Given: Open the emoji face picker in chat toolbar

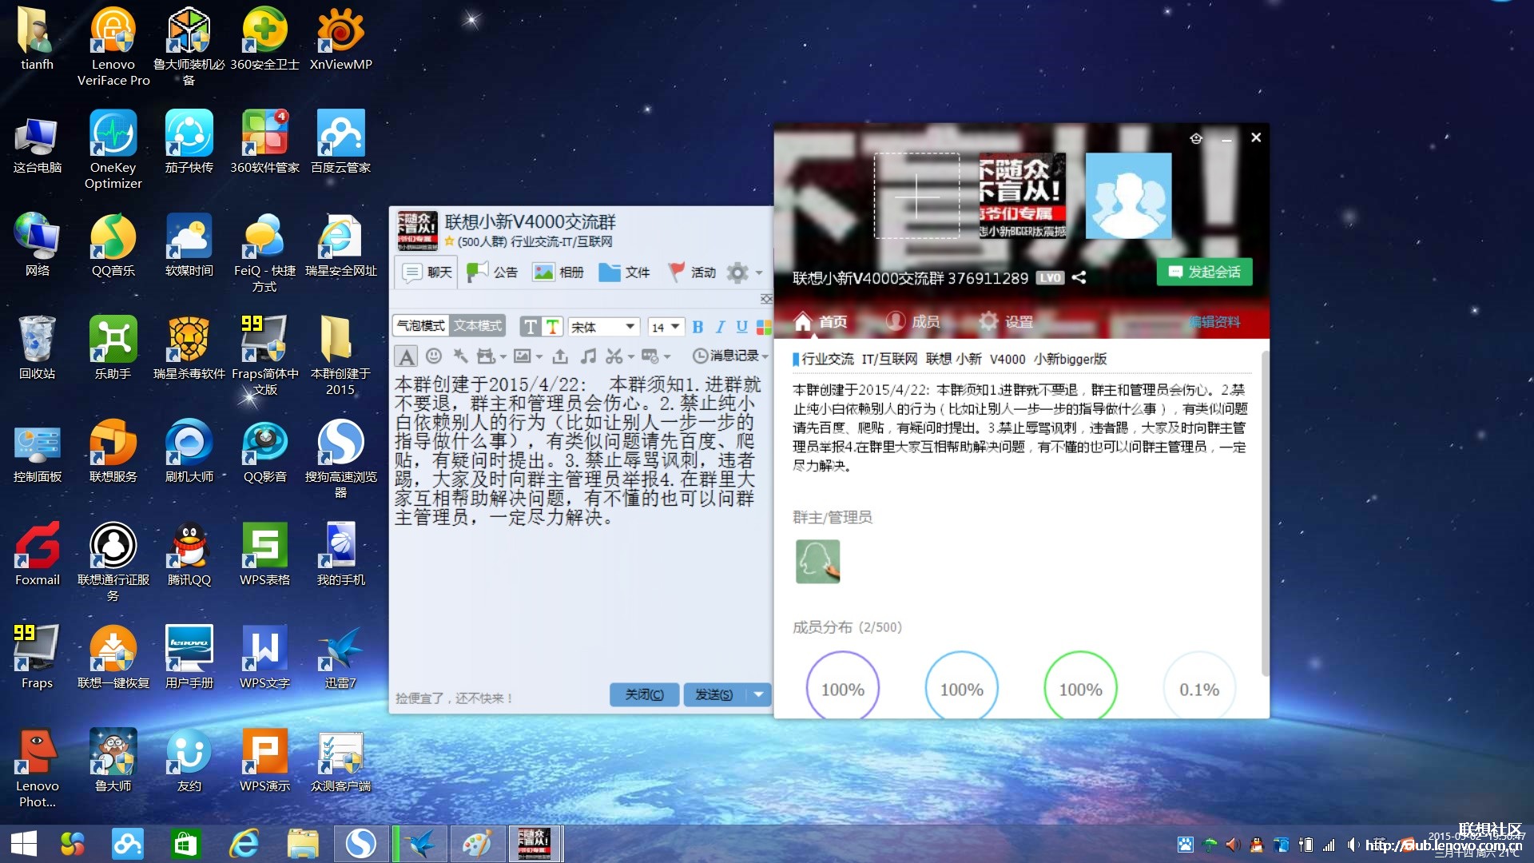Looking at the screenshot, I should [x=434, y=356].
